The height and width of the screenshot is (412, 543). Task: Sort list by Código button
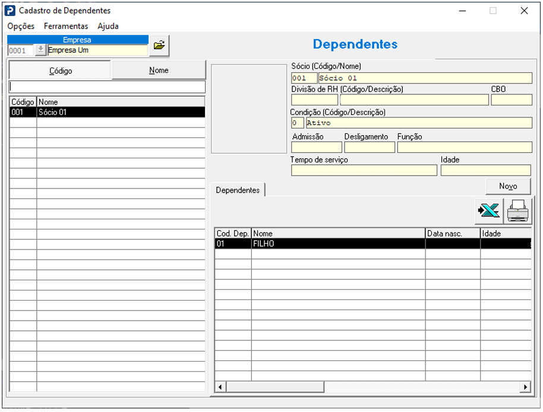tap(61, 71)
